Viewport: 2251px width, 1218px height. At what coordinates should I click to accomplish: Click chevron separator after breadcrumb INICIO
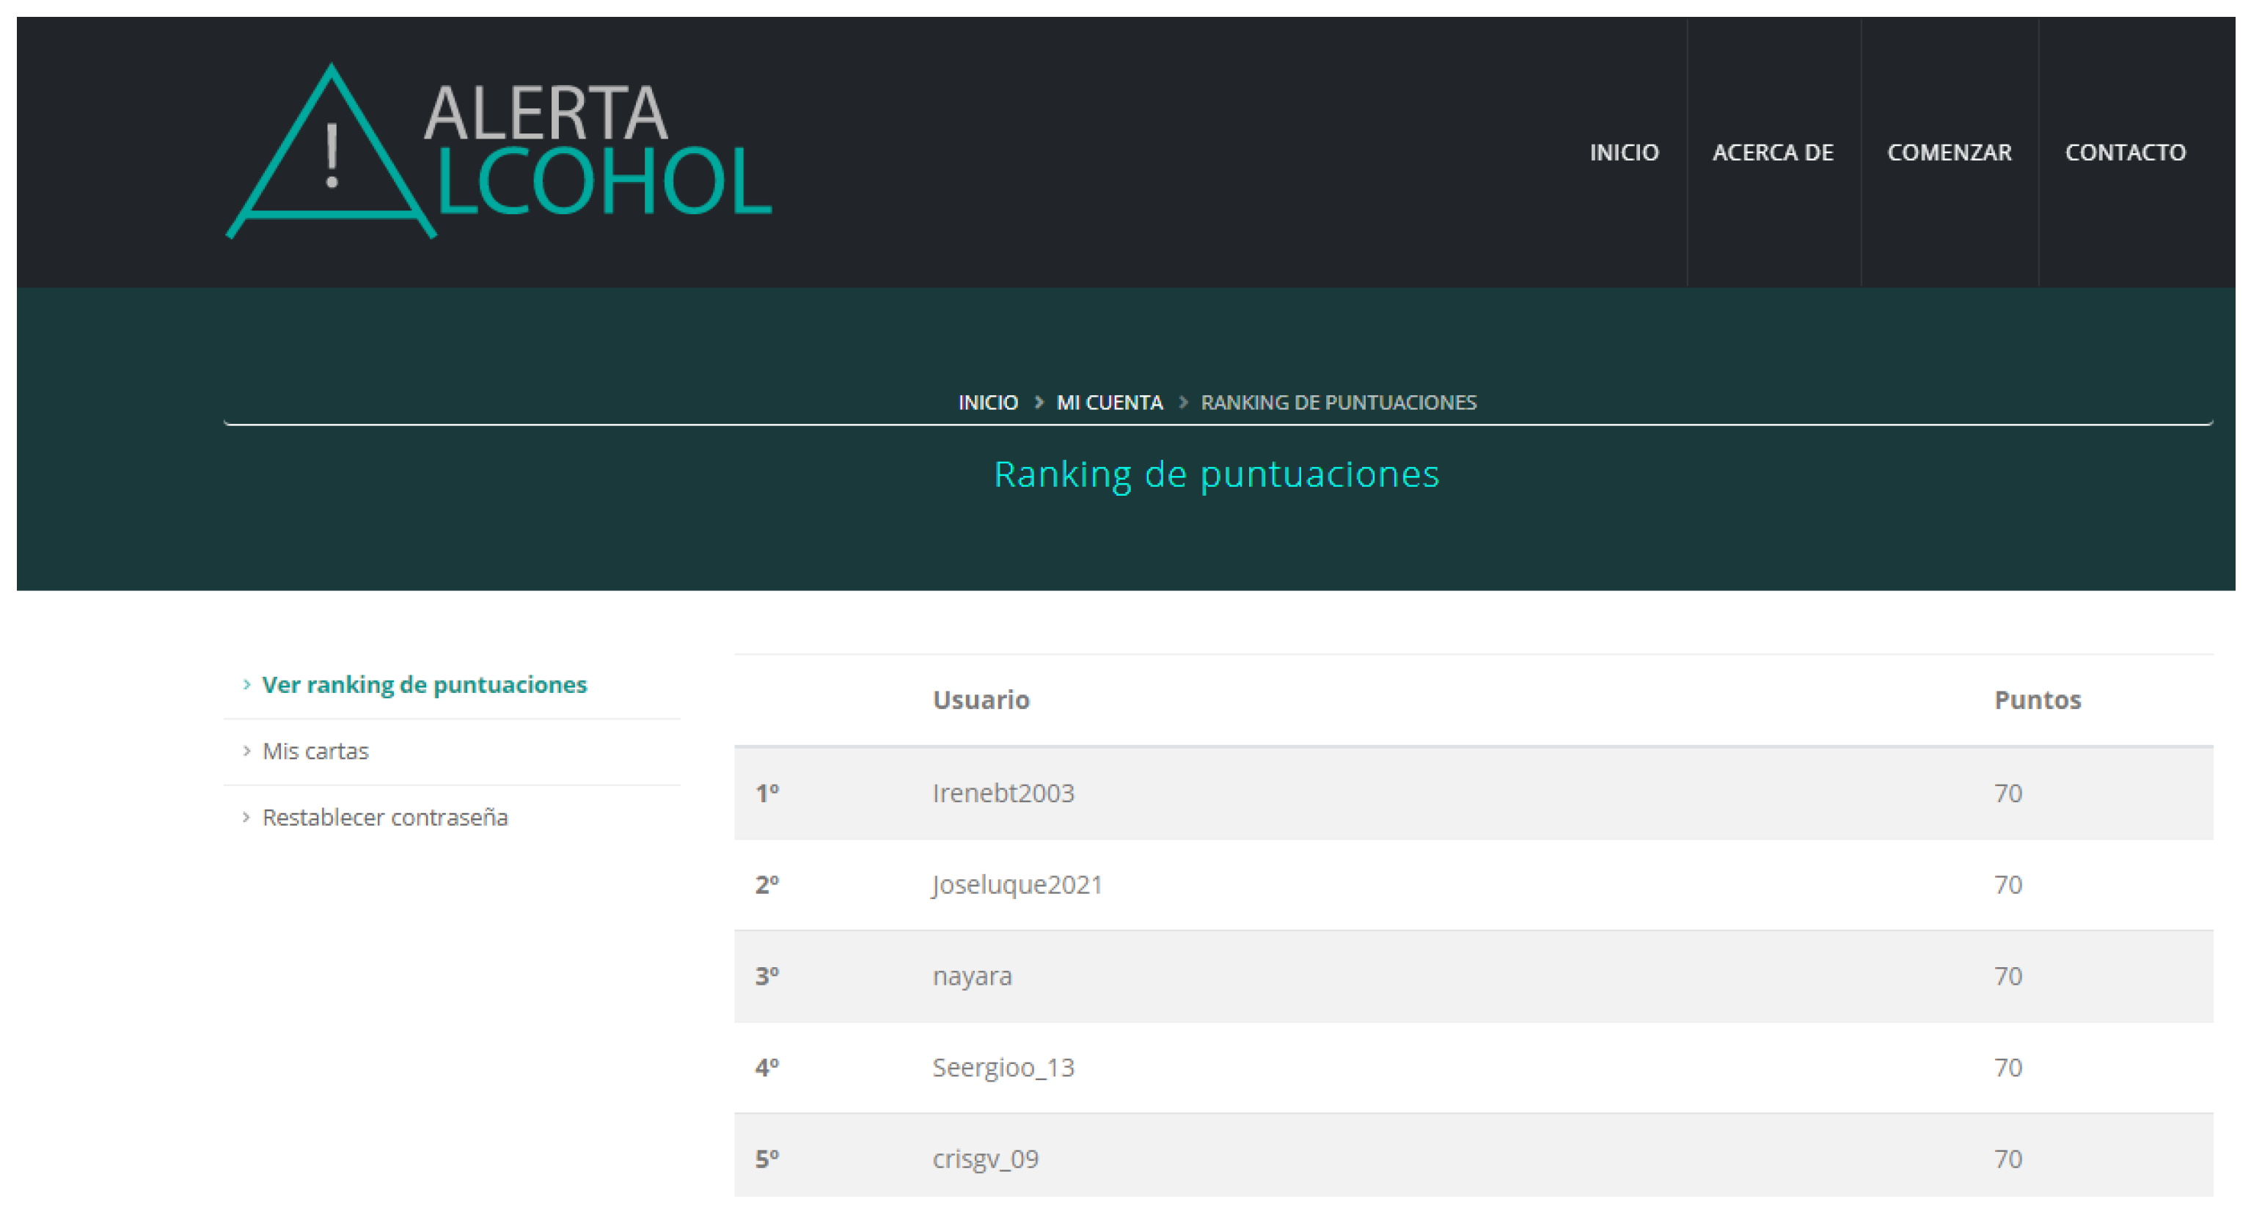tap(1039, 402)
